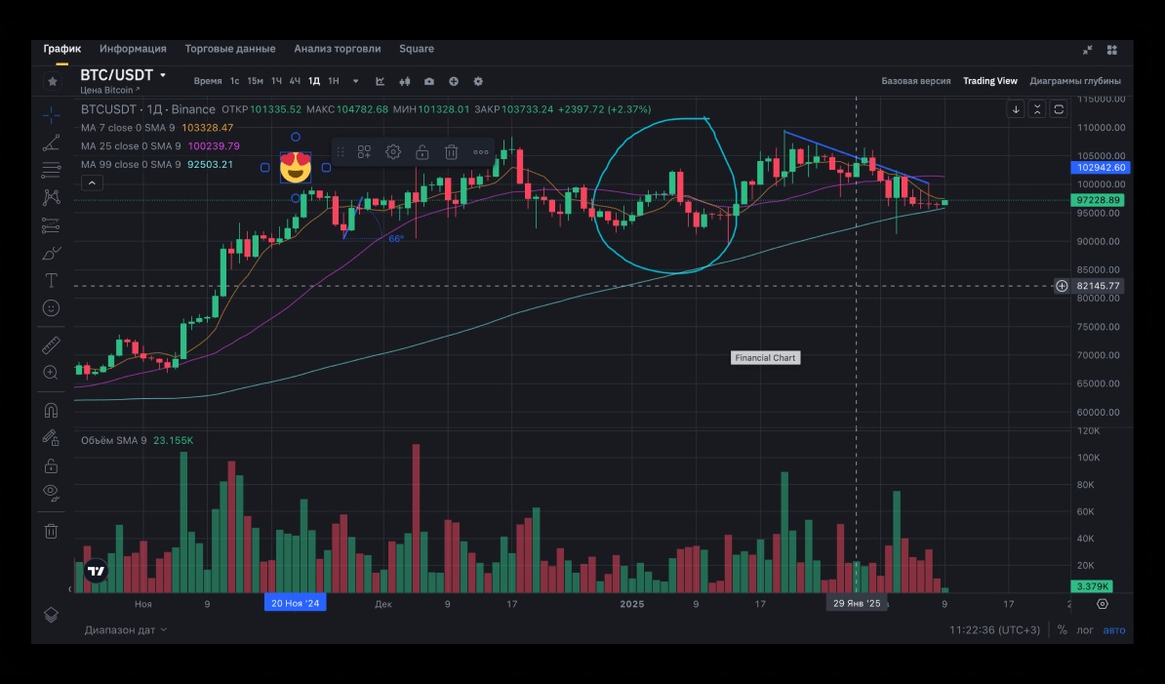Screen dimensions: 1165x684
Task: Open the BTC/USDT pair selector dropdown
Action: click(x=123, y=75)
